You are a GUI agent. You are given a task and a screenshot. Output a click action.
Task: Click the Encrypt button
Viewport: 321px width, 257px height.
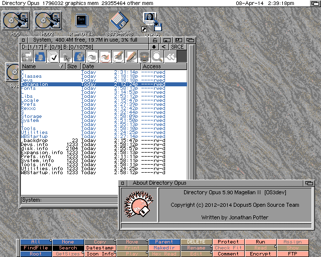261,254
